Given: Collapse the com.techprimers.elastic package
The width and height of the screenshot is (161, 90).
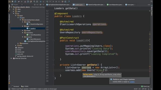Looking at the screenshot, I should click(x=20, y=20).
